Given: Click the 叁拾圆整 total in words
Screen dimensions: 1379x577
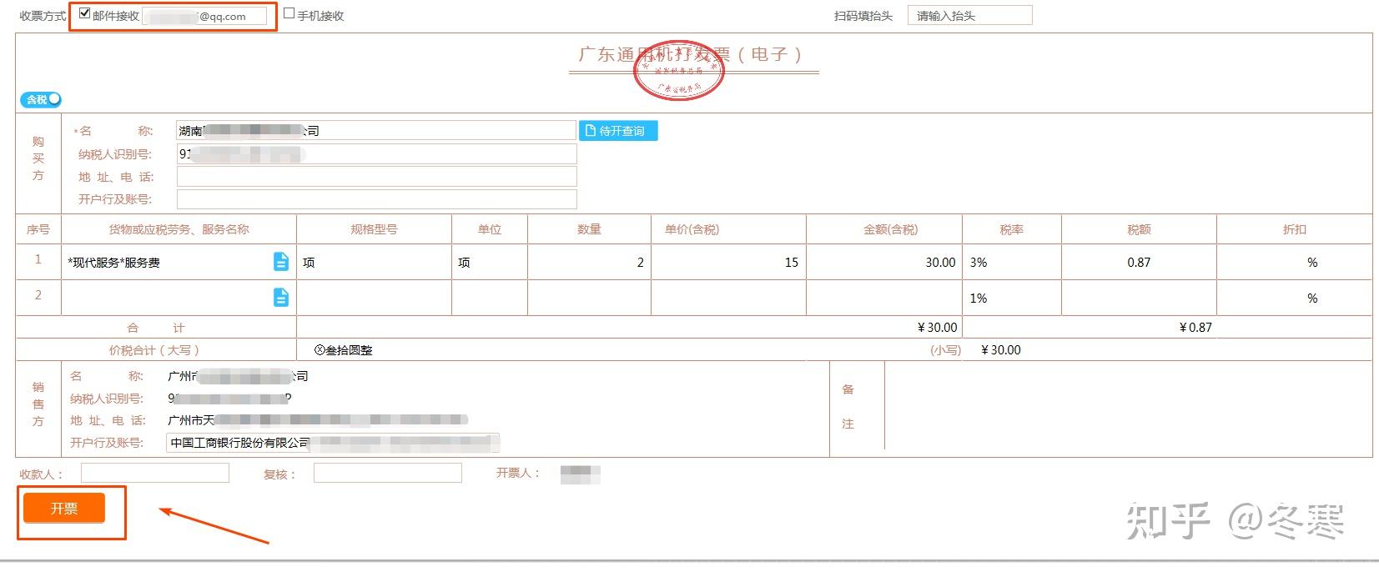Looking at the screenshot, I should point(344,350).
